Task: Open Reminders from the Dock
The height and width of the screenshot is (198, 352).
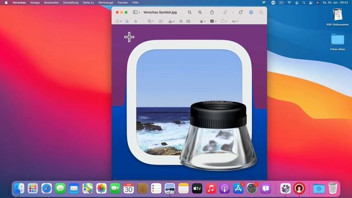Action: pyautogui.click(x=156, y=188)
